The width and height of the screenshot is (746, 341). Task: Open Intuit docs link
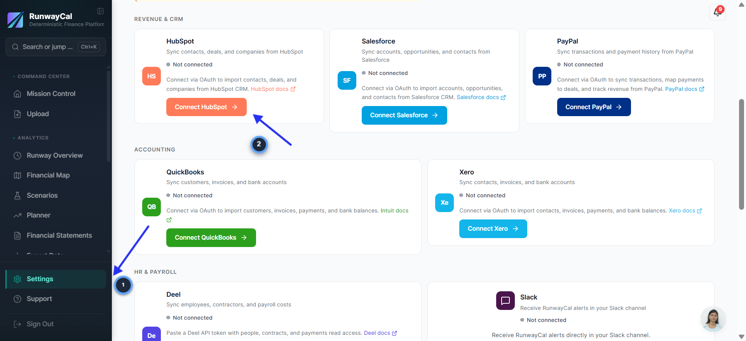pyautogui.click(x=394, y=211)
